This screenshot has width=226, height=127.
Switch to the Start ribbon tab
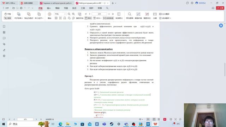(x=41, y=8)
